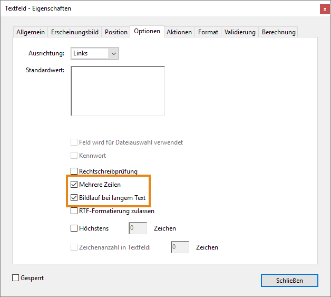The image size is (331, 297).
Task: Switch to the Validierung tab
Action: 240,32
